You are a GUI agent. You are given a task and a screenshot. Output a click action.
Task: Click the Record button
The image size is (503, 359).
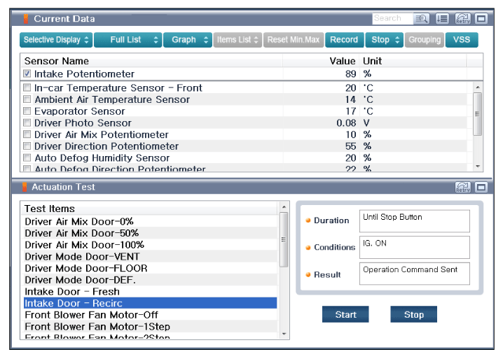tap(344, 40)
